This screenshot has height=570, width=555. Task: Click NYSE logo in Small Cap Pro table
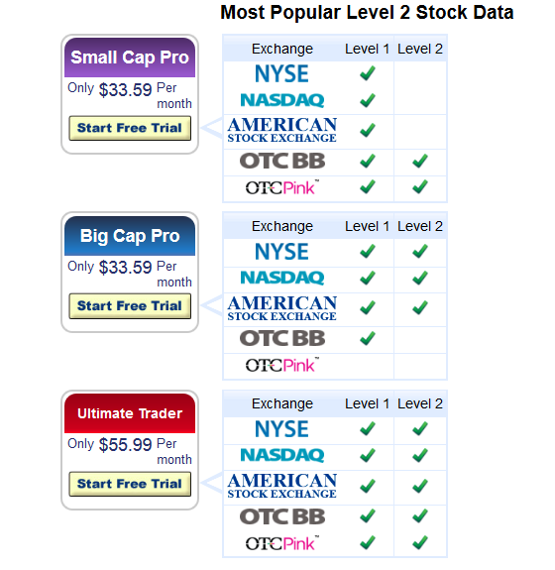(x=281, y=73)
